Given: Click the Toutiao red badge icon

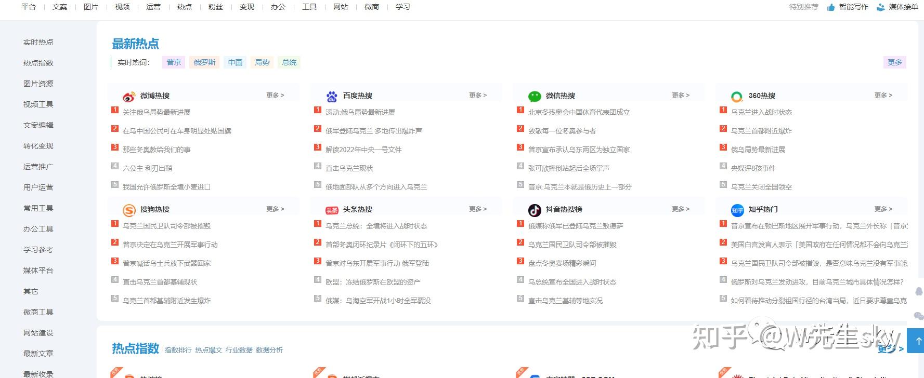Looking at the screenshot, I should [x=332, y=210].
